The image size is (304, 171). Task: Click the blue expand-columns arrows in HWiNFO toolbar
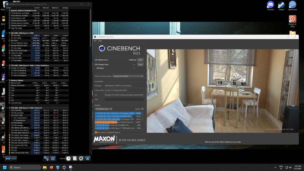(x=8, y=158)
